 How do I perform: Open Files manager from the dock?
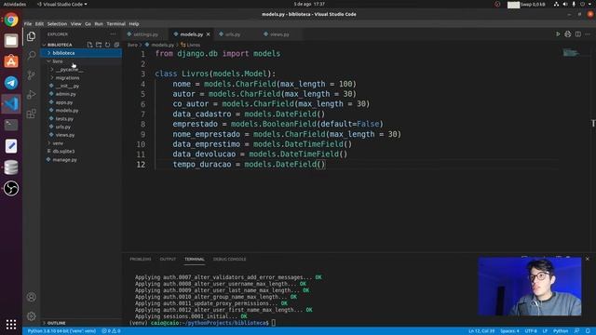[x=11, y=41]
